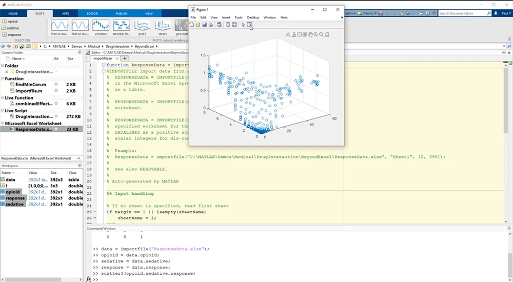This screenshot has width=513, height=282.
Task: Switch to the VIEW ribbon tab
Action: tap(149, 13)
